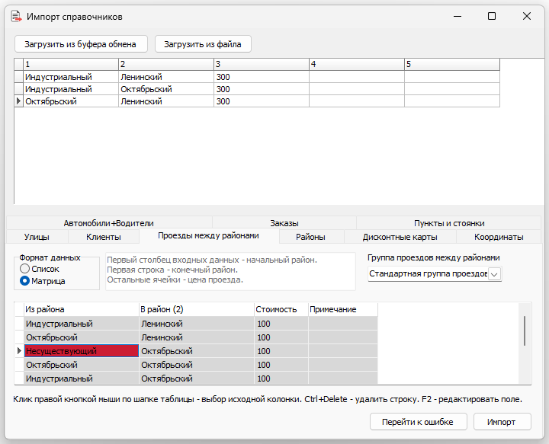
Task: Open the Пункты и стоянки tab
Action: coord(449,223)
